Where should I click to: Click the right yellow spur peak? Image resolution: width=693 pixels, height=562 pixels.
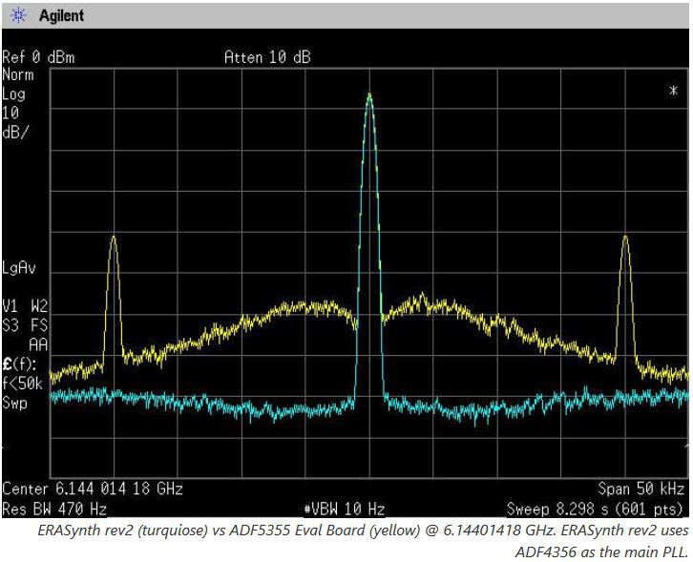pyautogui.click(x=625, y=238)
